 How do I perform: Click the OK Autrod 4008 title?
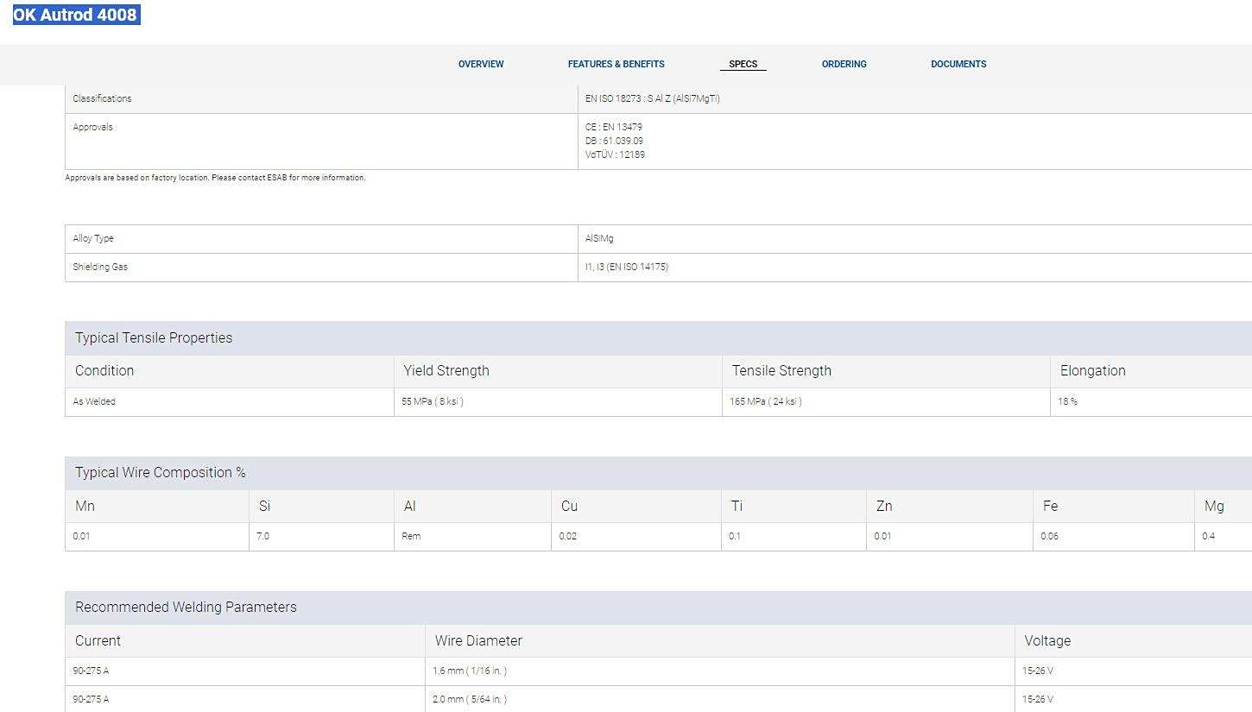(x=76, y=15)
